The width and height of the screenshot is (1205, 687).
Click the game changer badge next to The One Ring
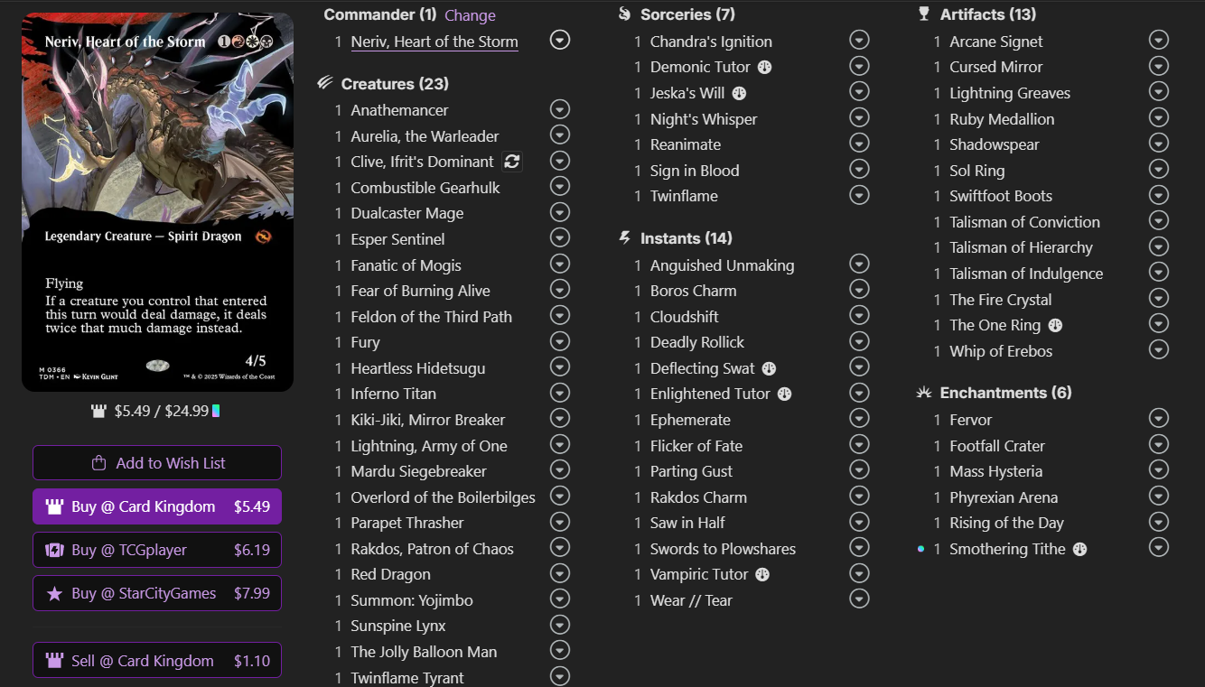(x=1055, y=325)
